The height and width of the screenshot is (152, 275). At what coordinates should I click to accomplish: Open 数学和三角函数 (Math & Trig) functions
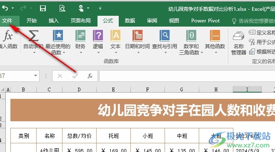point(191,42)
